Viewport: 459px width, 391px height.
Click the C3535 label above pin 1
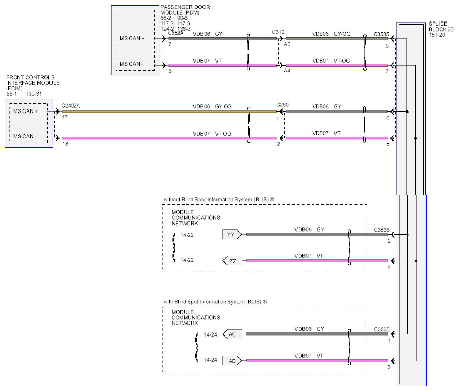click(382, 330)
